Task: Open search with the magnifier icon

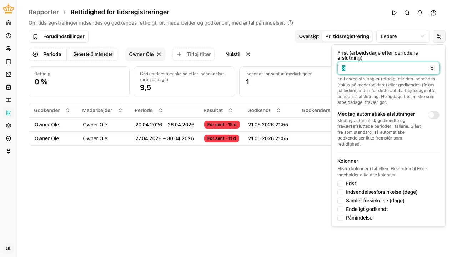Action: click(x=407, y=13)
